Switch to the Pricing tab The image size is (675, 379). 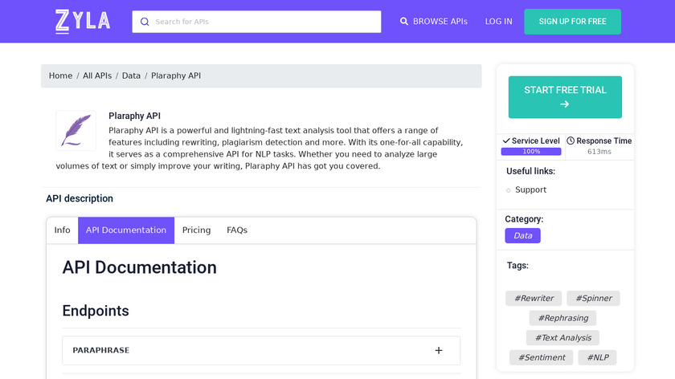[196, 230]
